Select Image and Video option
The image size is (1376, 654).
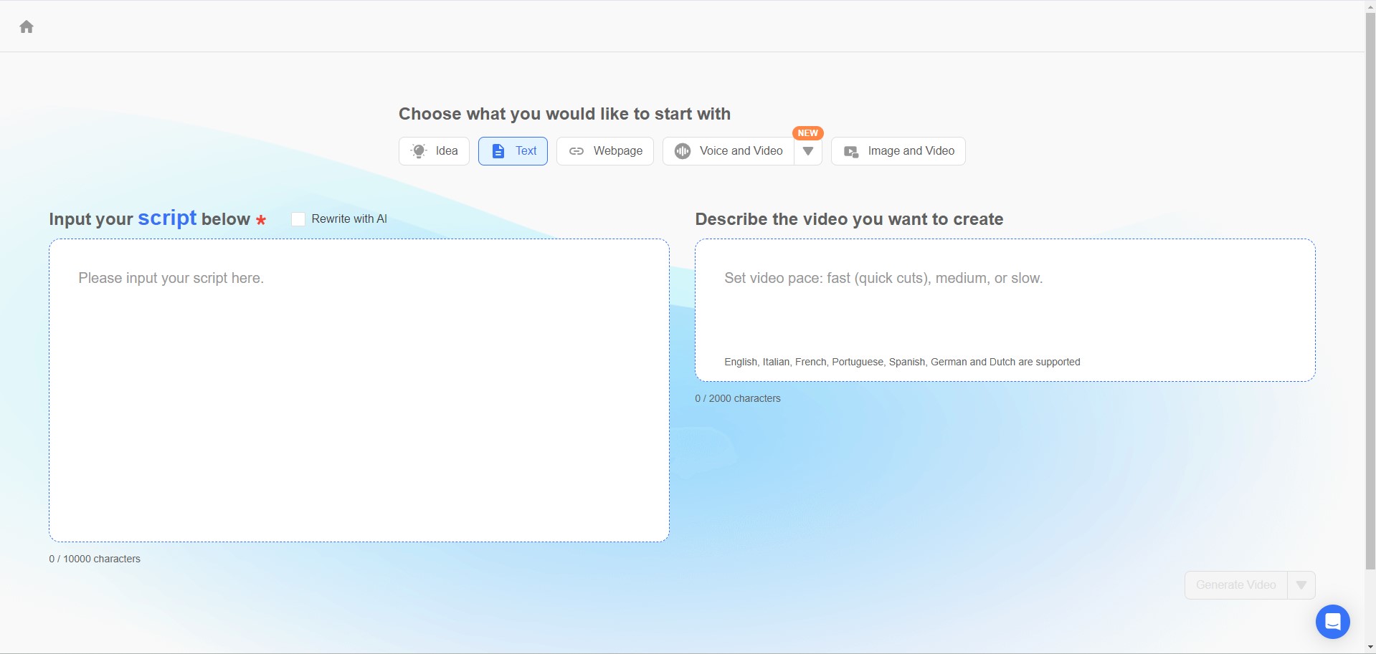click(x=898, y=151)
